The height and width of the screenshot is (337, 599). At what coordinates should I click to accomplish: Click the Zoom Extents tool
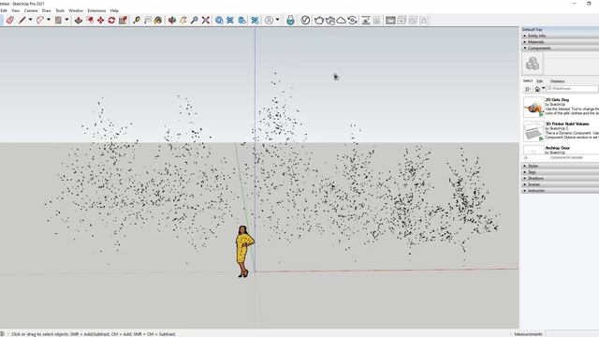206,21
